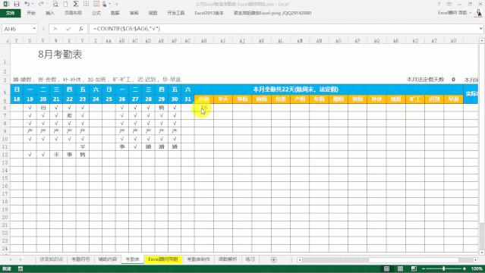
Task: Select row 12 header
Action: [5, 155]
